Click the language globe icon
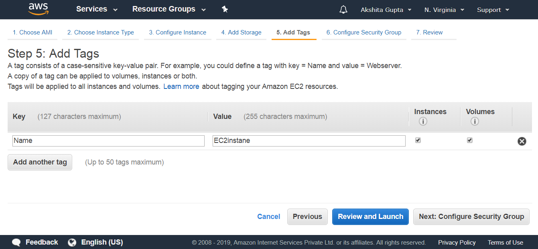The height and width of the screenshot is (249, 538). 72,242
